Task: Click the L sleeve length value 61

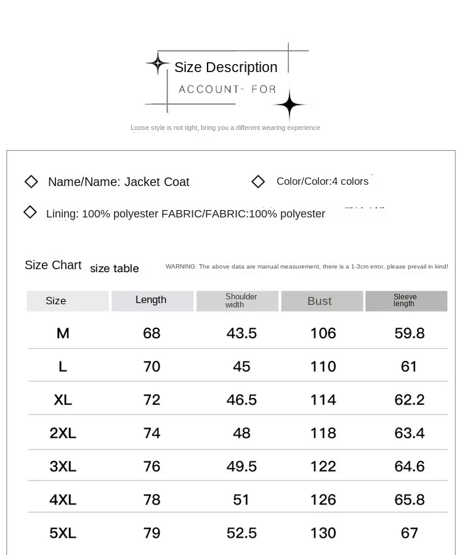Action: pos(409,367)
